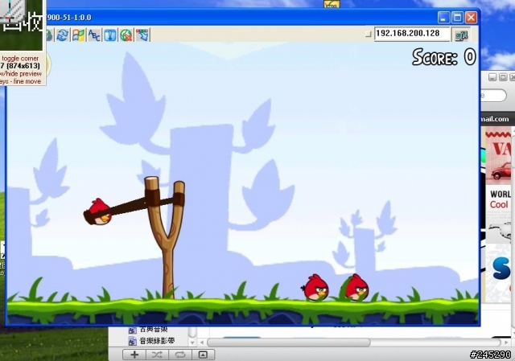Click the 'Ac' text icon in the toolbar
The height and width of the screenshot is (361, 515).
[x=94, y=35]
